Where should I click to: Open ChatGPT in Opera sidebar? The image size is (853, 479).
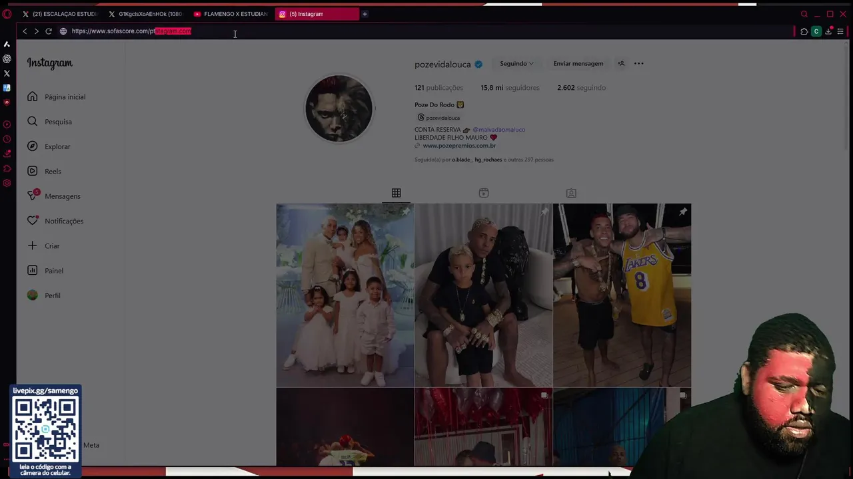7,59
